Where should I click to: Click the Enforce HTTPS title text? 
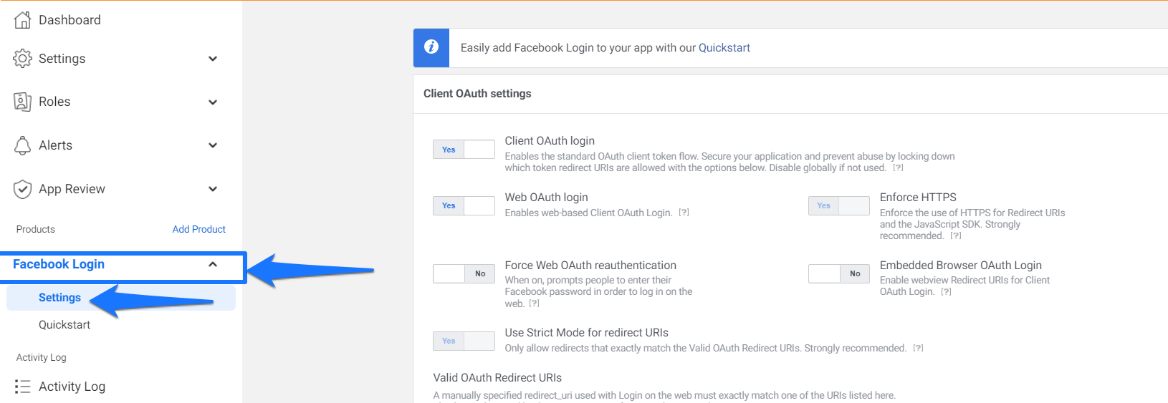(x=918, y=198)
